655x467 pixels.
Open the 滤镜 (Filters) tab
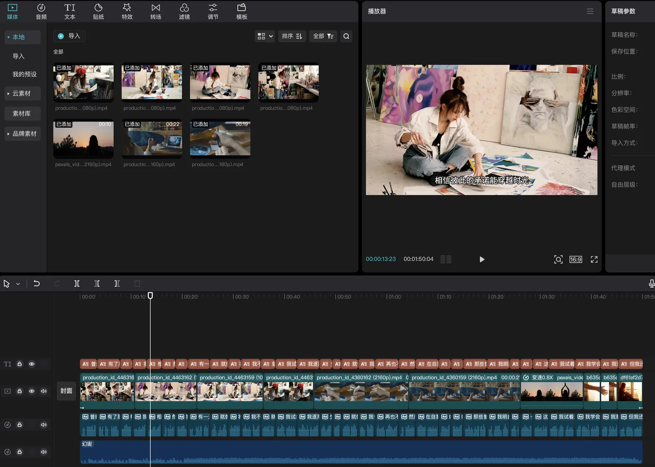point(184,12)
